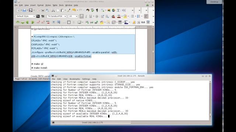Open the Settings menu in Konsole
The height and width of the screenshot is (132, 236).
click(86, 79)
